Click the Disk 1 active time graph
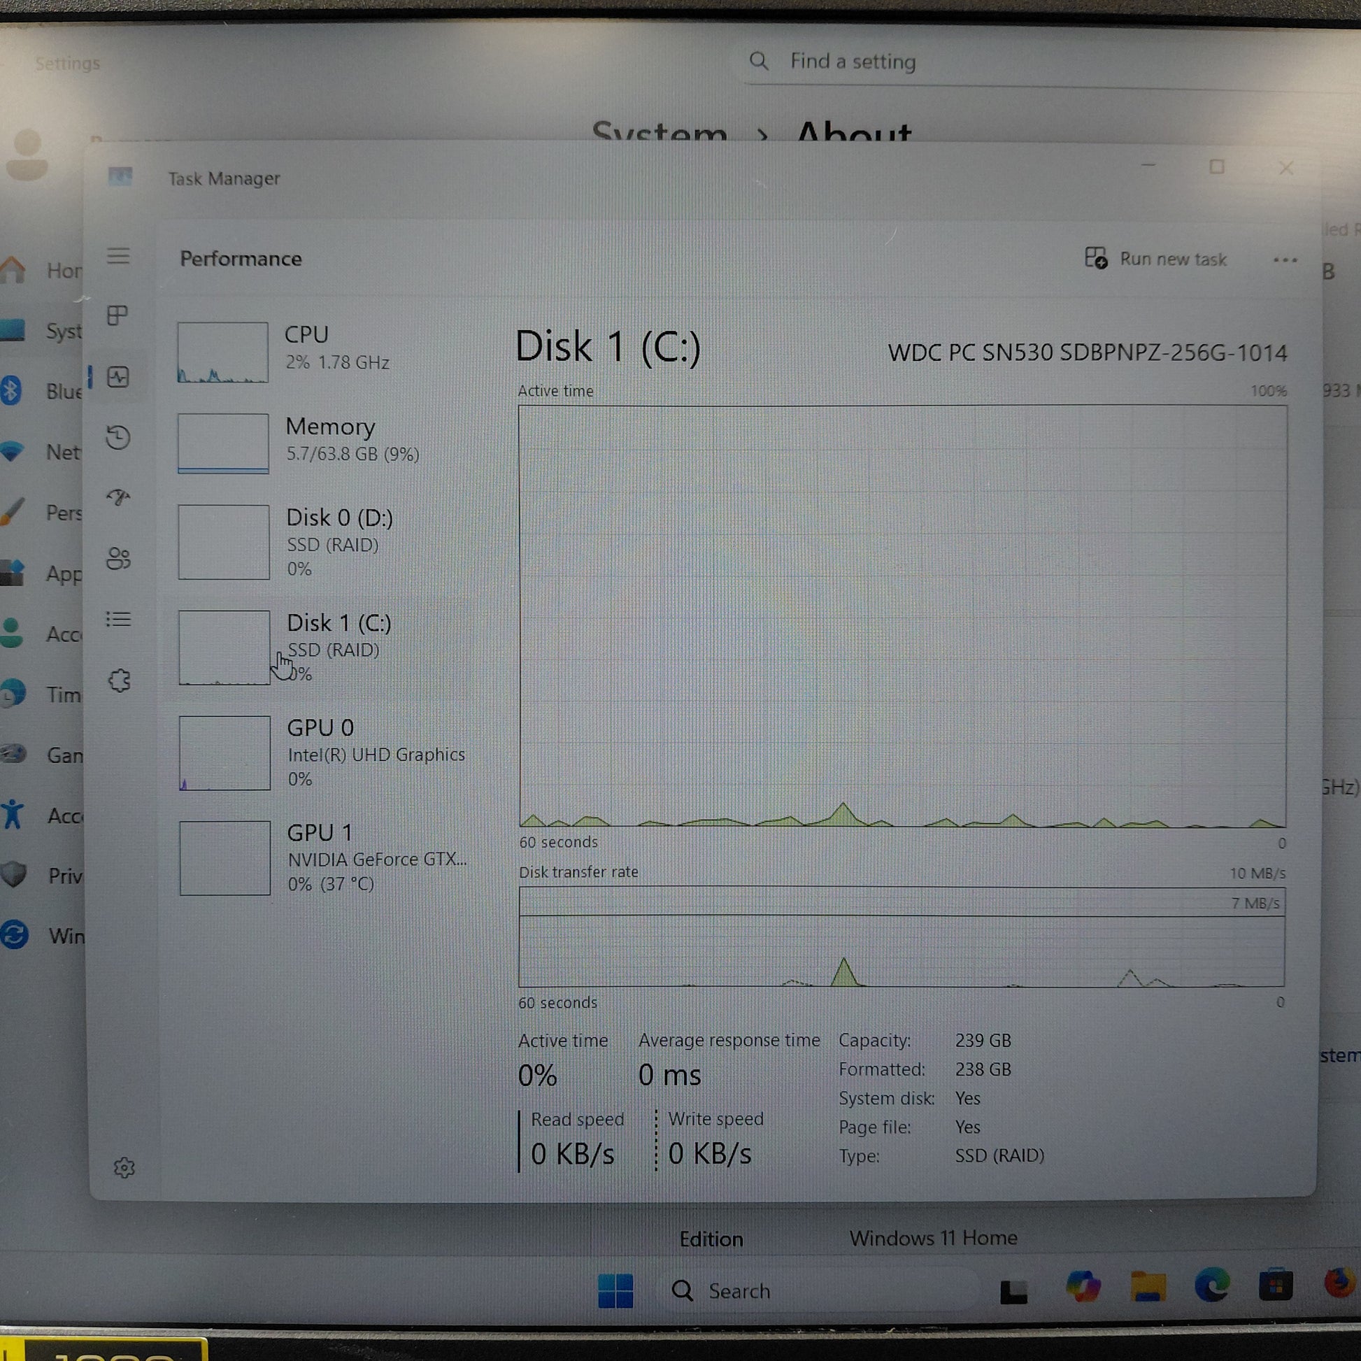The width and height of the screenshot is (1361, 1361). pyautogui.click(x=902, y=615)
